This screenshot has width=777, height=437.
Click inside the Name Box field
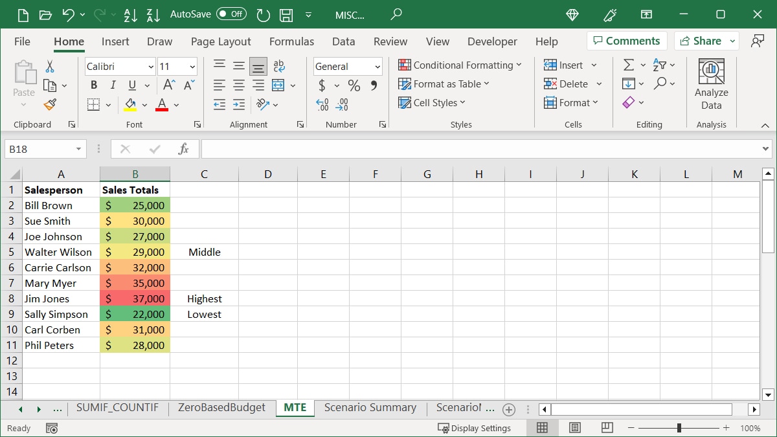click(x=39, y=149)
